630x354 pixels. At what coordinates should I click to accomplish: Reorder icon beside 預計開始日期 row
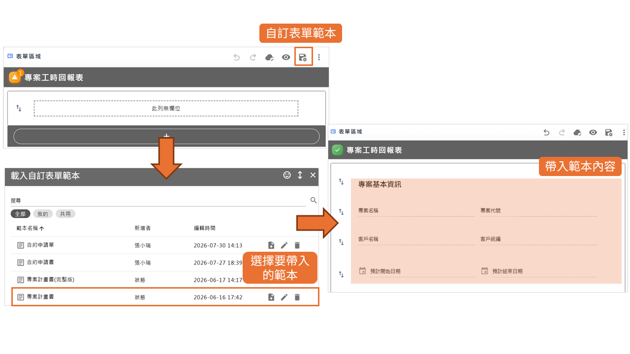pyautogui.click(x=341, y=274)
